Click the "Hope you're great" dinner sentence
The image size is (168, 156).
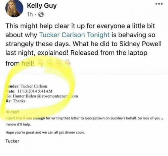pyautogui.click(x=45, y=133)
